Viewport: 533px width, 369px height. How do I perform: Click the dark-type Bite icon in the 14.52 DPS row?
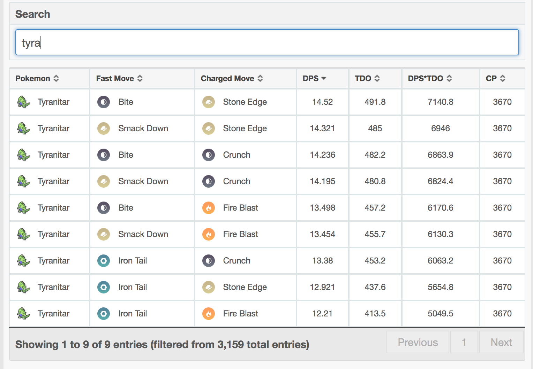tap(104, 102)
